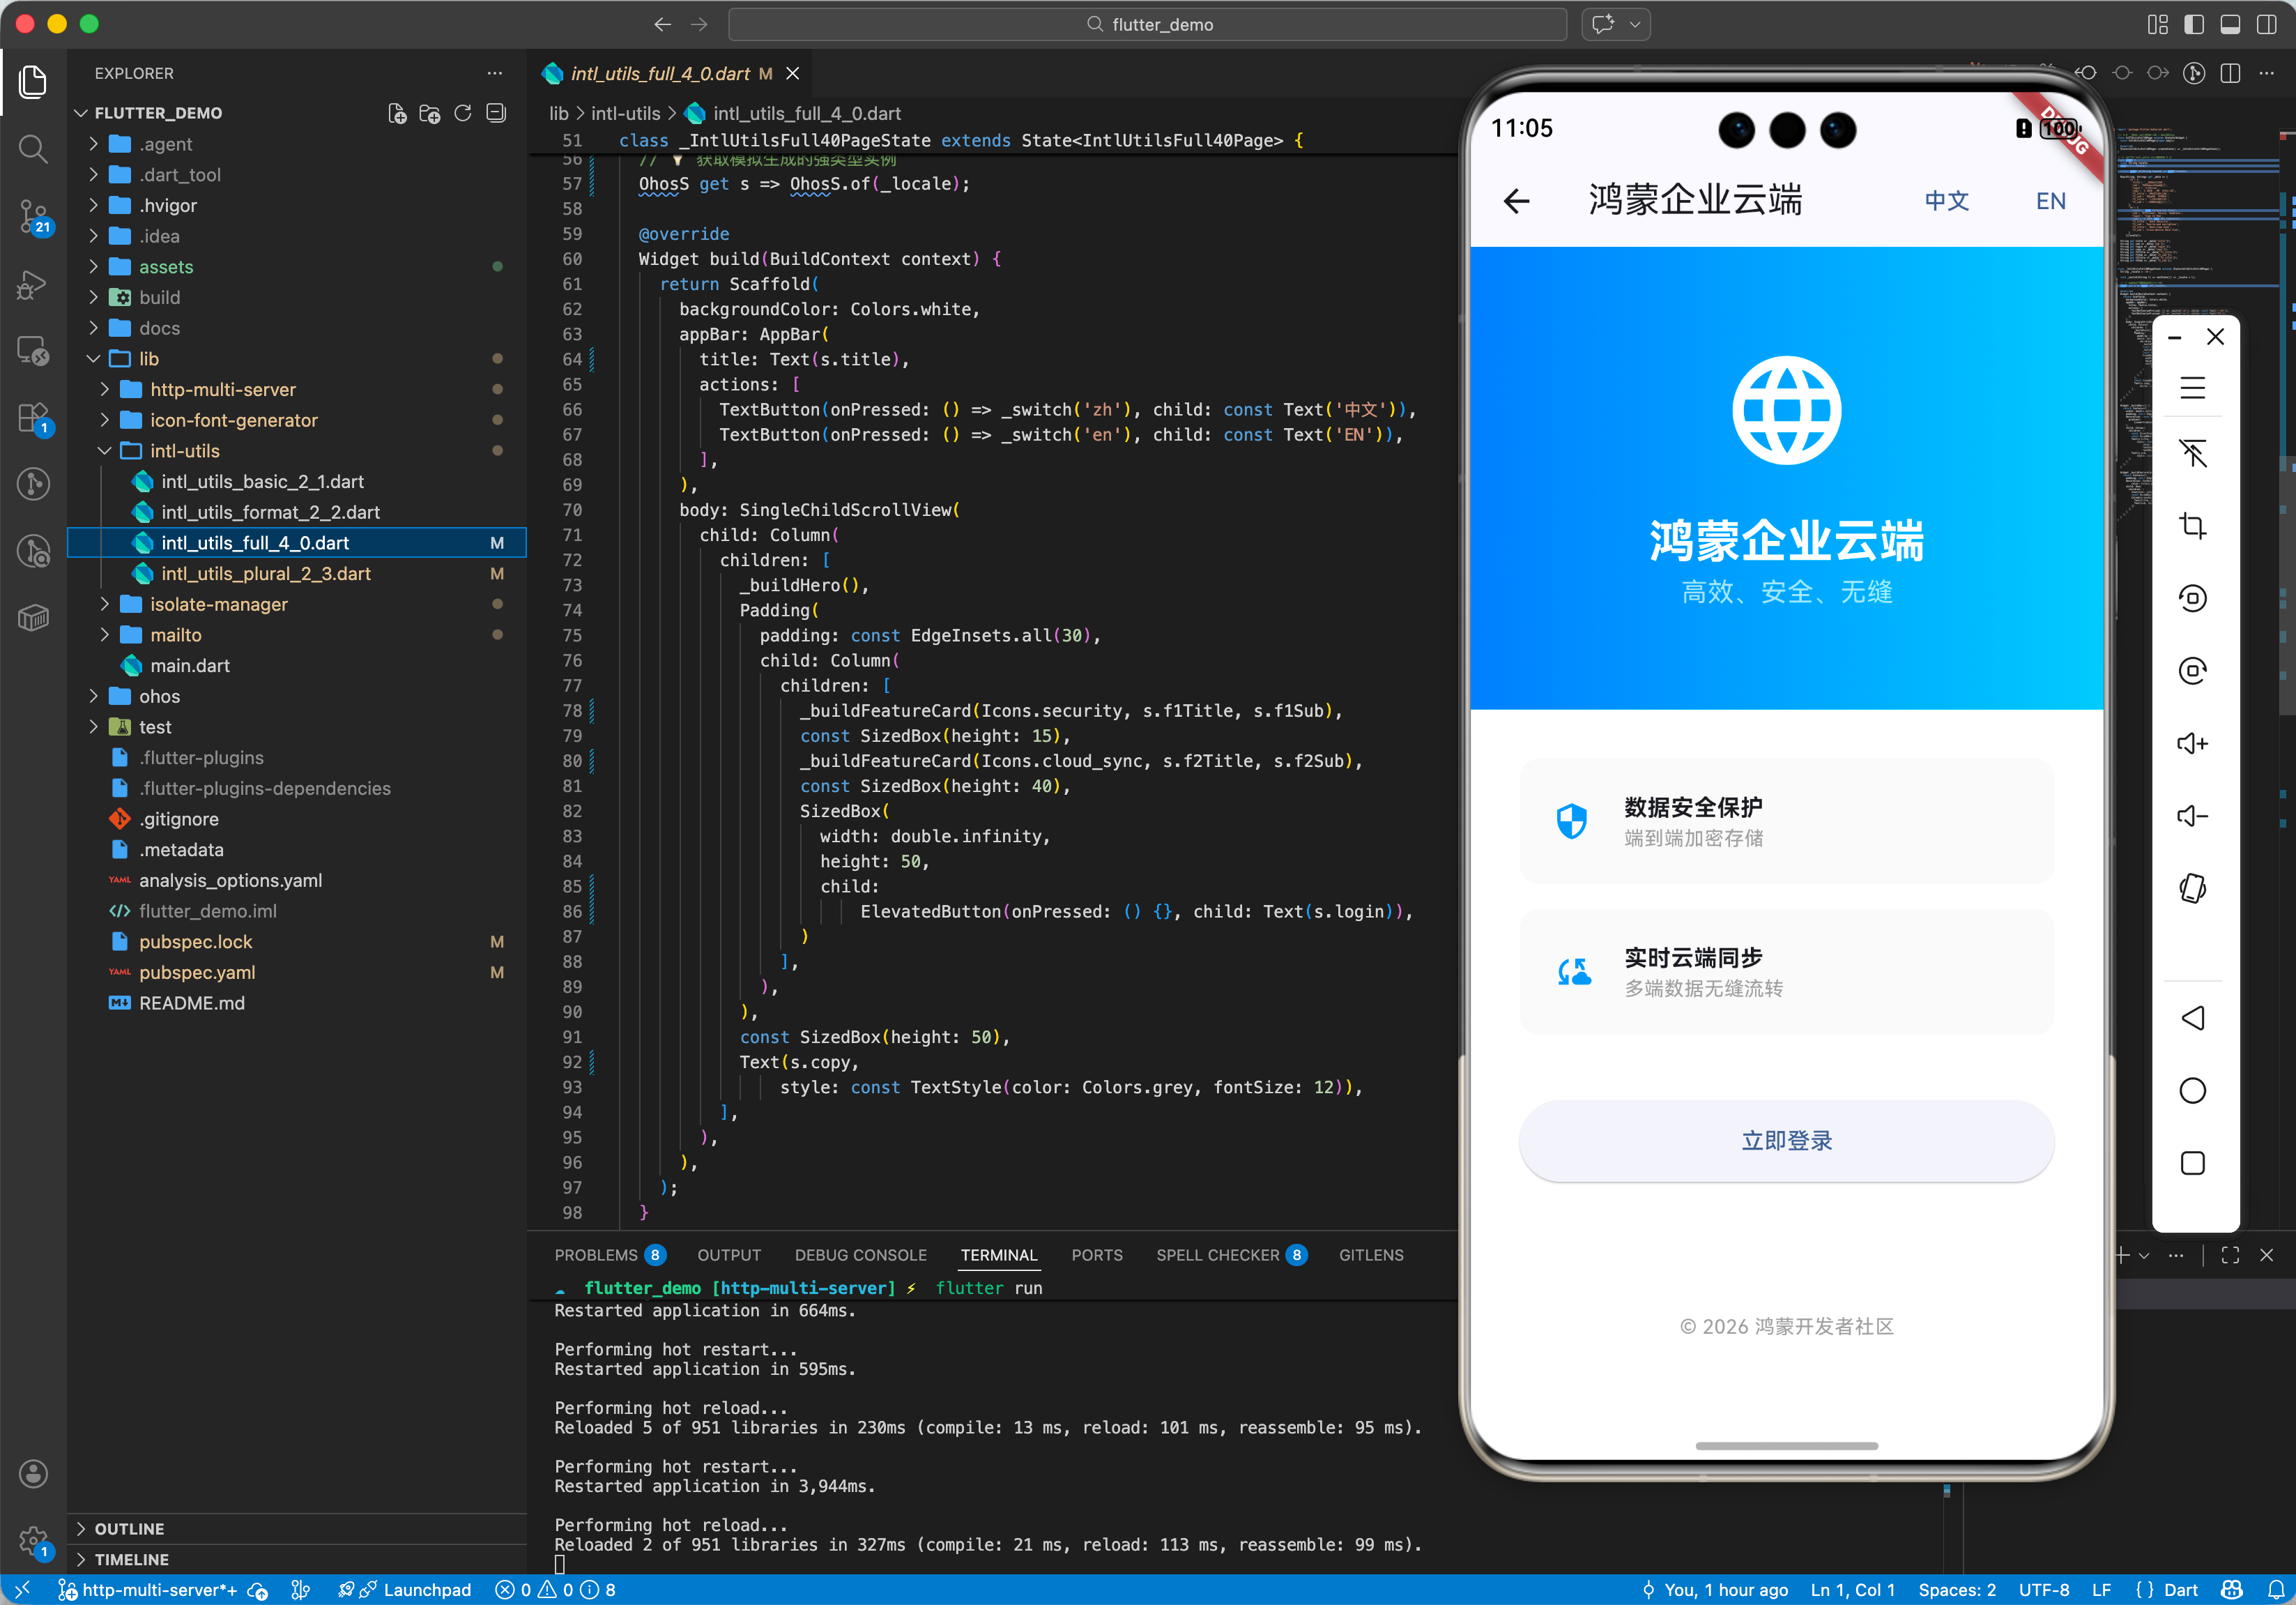Click the emulator crop screenshot icon
Screen dimensions: 2296x1605
(2192, 525)
